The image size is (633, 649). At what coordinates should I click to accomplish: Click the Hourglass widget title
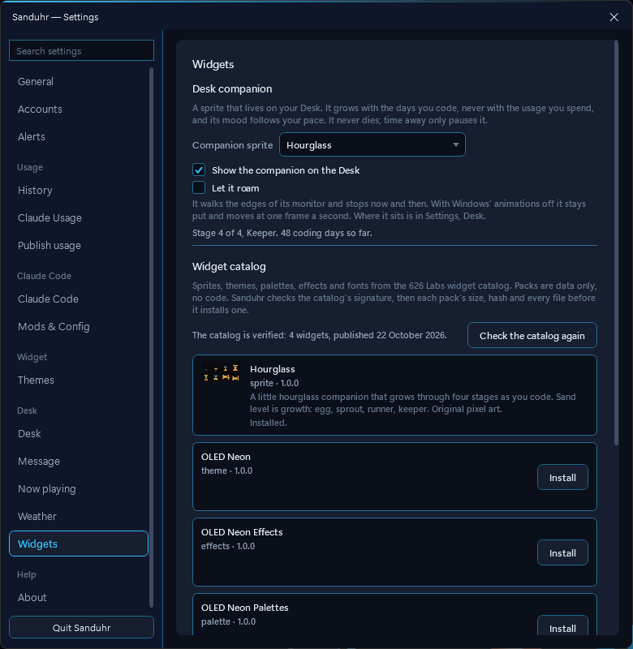(x=273, y=369)
